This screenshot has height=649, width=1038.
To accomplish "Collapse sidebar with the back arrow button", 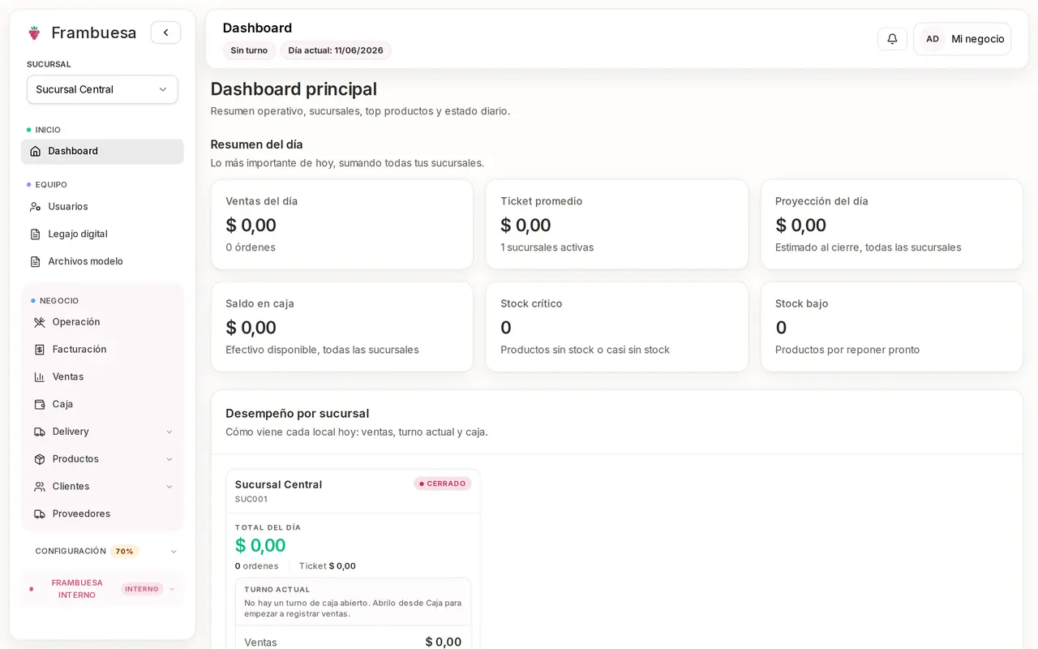I will 165,32.
